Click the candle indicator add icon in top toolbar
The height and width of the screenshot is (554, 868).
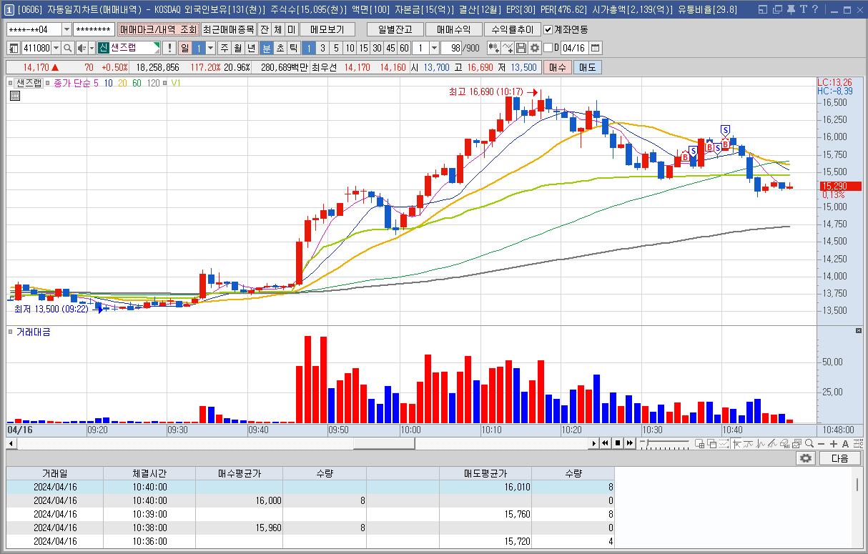pyautogui.click(x=494, y=48)
